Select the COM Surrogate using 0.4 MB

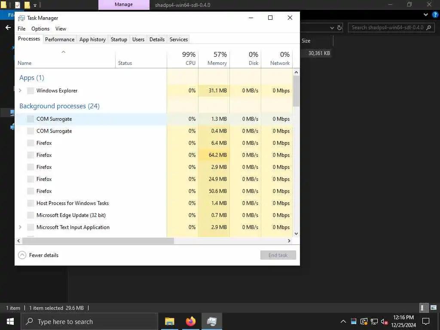[x=154, y=131]
